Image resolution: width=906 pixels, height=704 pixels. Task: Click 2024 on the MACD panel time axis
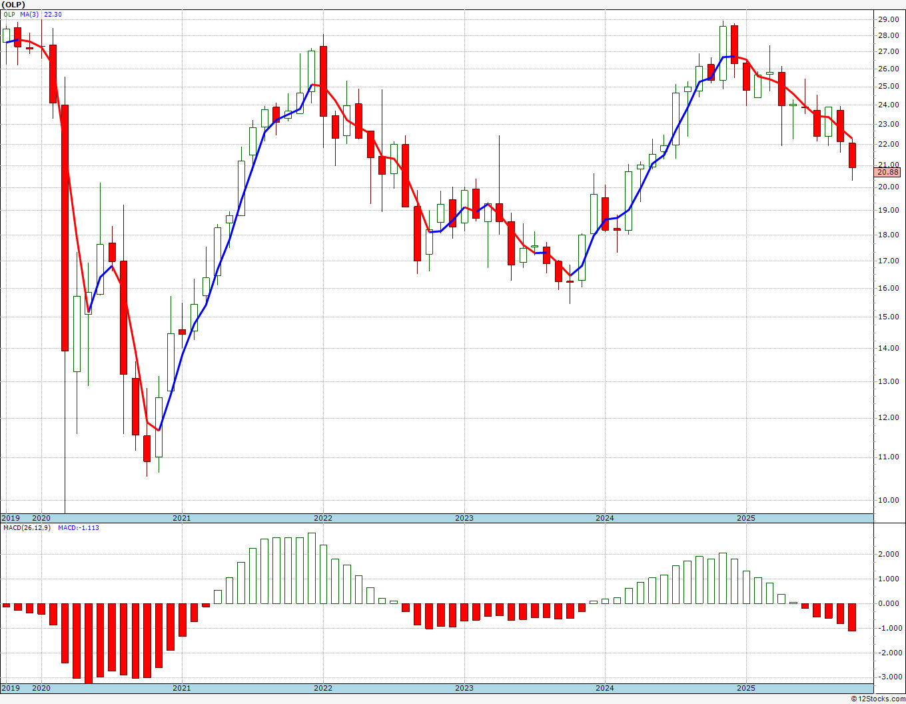click(605, 688)
